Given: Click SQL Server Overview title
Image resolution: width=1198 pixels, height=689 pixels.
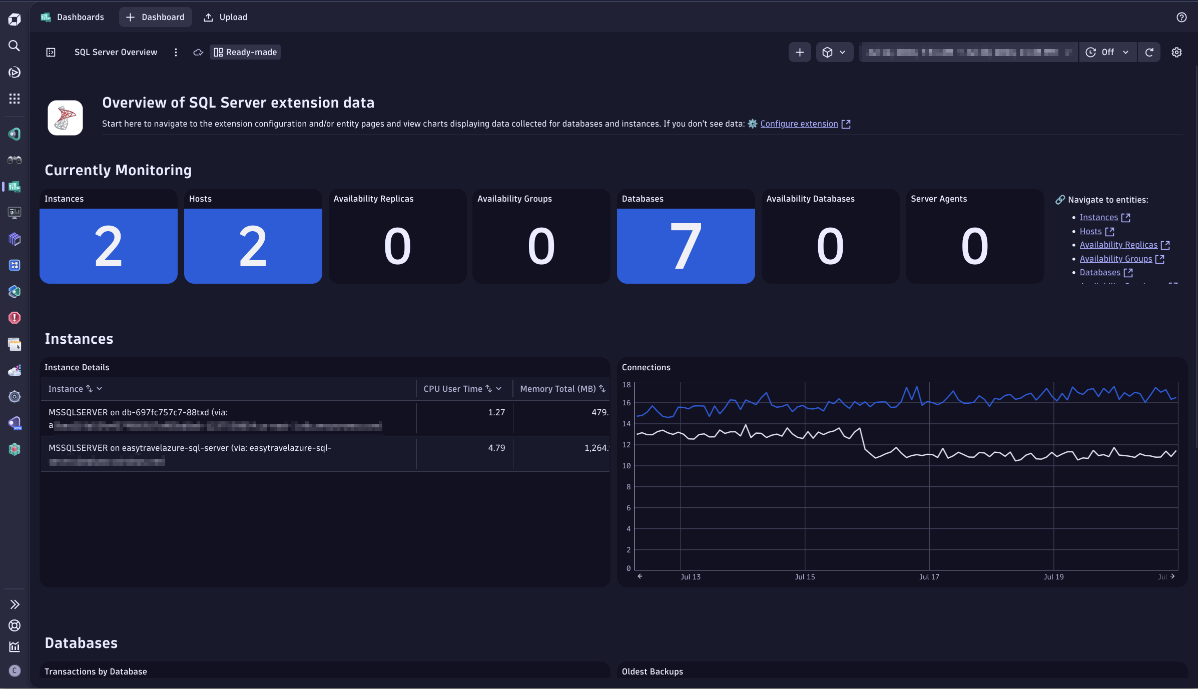Looking at the screenshot, I should pyautogui.click(x=116, y=52).
